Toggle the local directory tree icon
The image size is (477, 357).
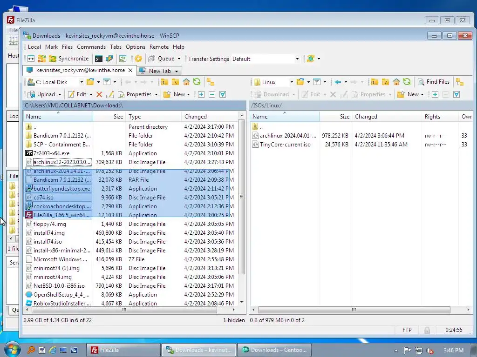210,82
